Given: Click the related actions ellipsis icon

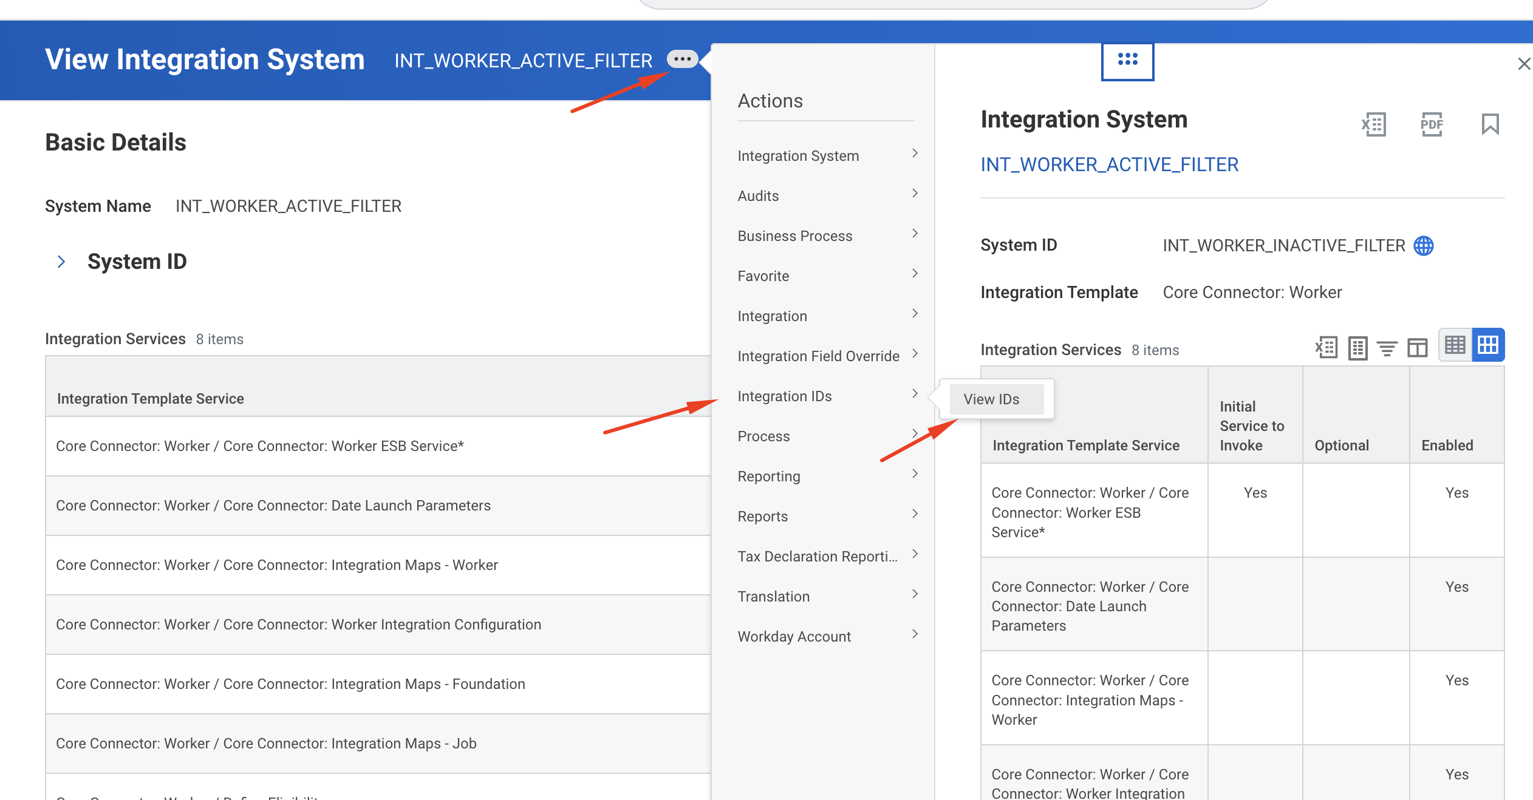Looking at the screenshot, I should coord(682,59).
